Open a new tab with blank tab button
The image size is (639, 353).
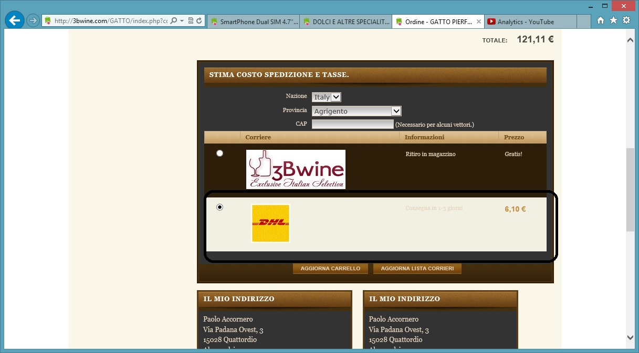tap(583, 21)
